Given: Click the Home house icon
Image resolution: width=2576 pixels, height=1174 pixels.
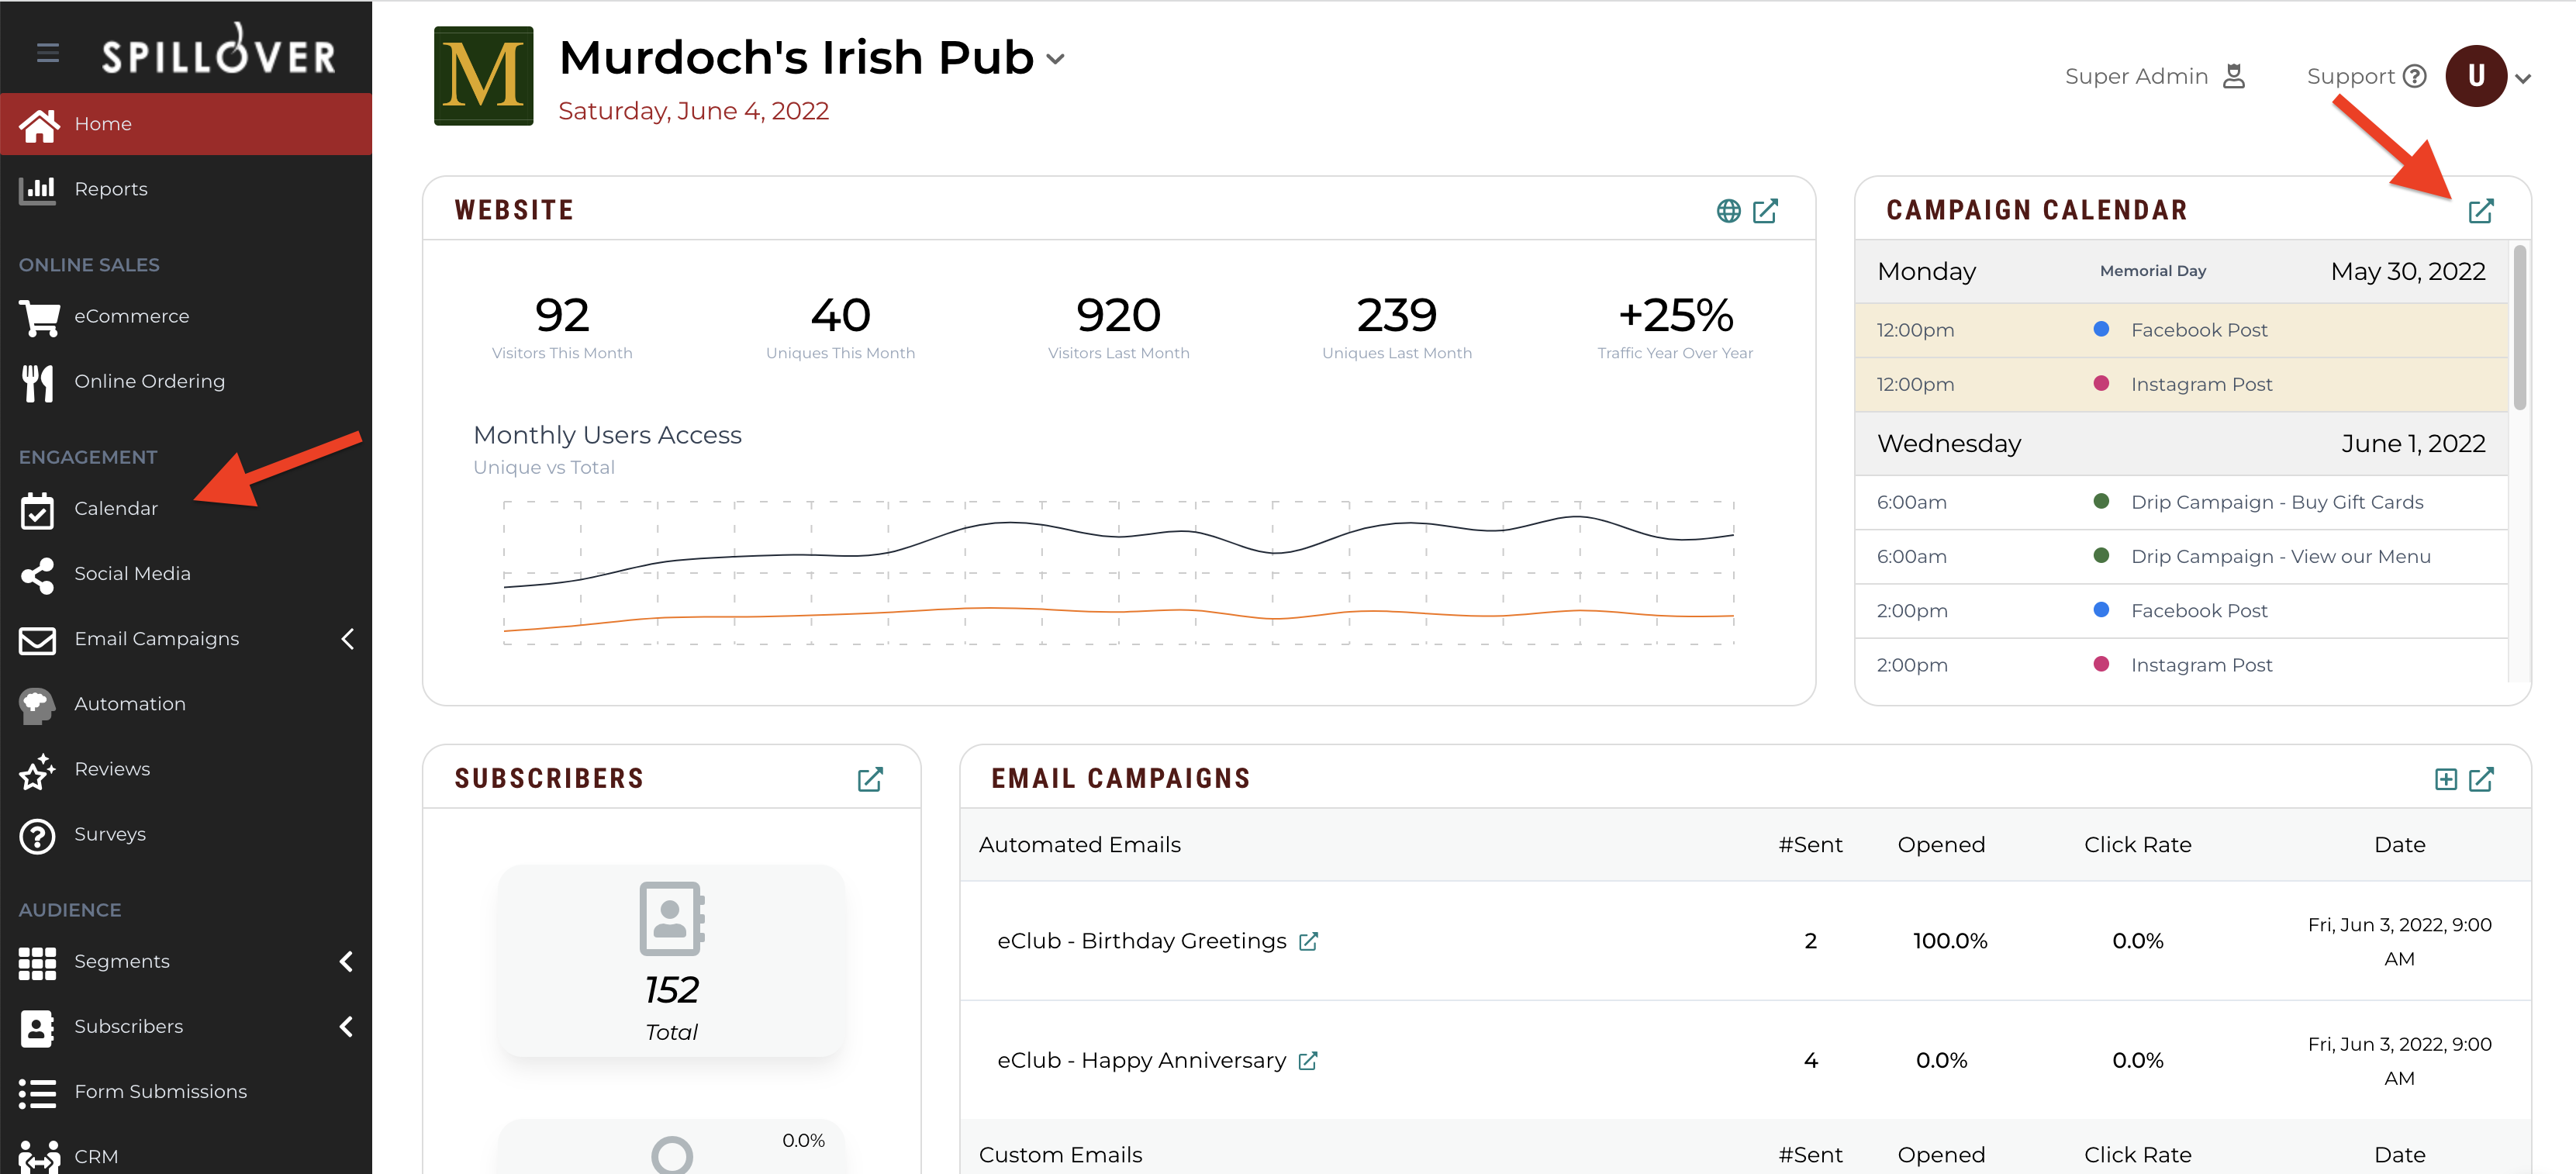Looking at the screenshot, I should pos(39,125).
